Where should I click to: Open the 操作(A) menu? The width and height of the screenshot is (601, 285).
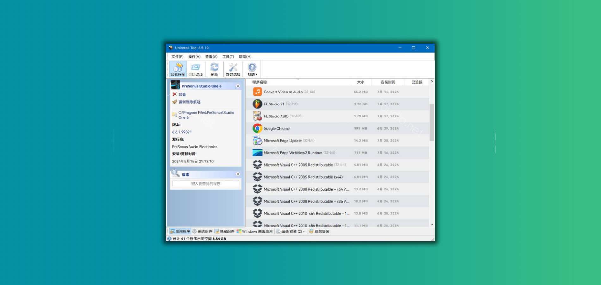click(194, 57)
